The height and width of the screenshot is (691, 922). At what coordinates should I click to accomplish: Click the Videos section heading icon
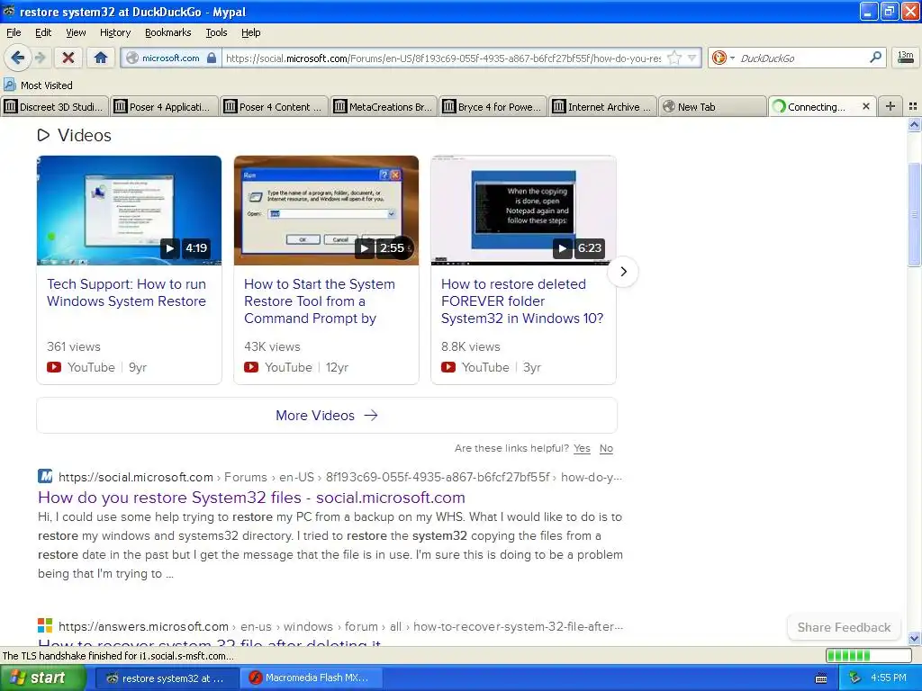(43, 135)
